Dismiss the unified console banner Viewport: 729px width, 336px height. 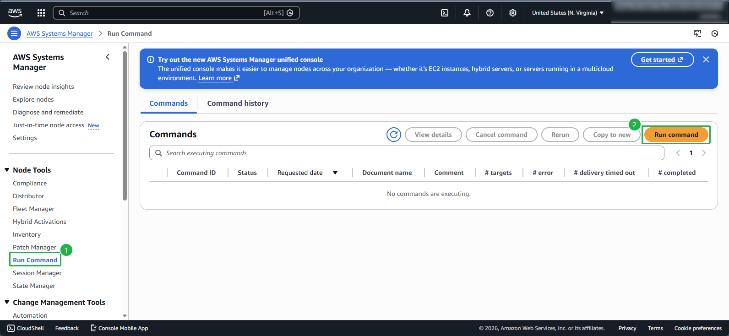[x=706, y=60]
